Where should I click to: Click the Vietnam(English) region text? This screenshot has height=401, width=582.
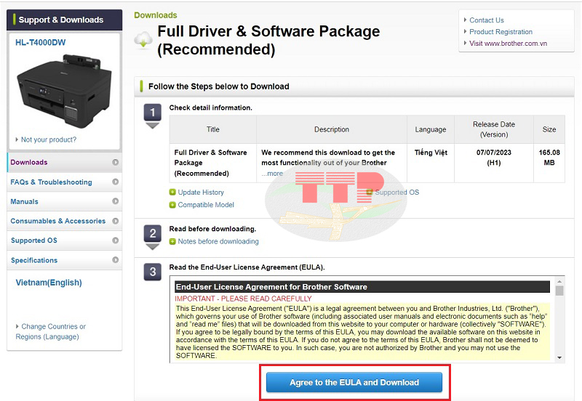[49, 283]
